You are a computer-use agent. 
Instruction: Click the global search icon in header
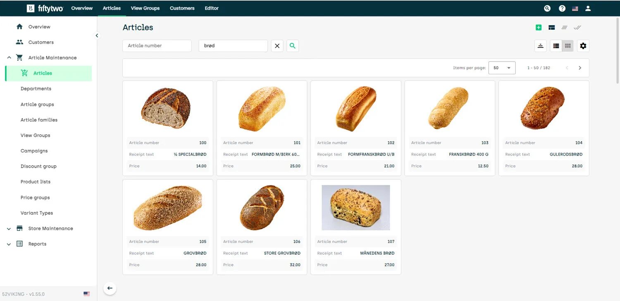click(547, 8)
